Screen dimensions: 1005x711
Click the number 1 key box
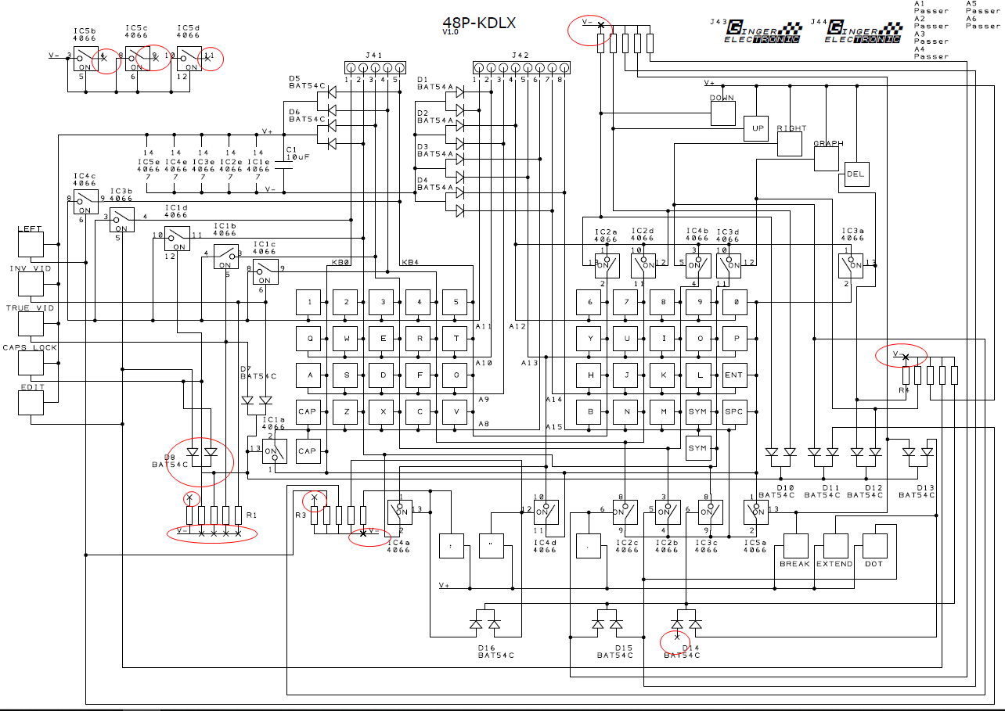point(309,302)
